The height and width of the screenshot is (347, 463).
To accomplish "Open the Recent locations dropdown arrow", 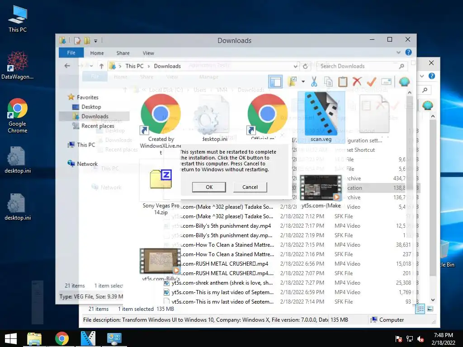I will 92,66.
